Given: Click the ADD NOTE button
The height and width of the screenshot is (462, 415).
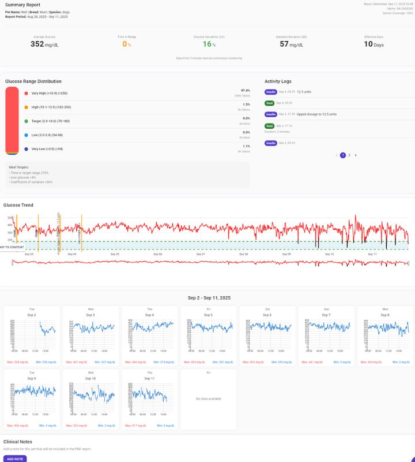Looking at the screenshot, I should (15, 459).
